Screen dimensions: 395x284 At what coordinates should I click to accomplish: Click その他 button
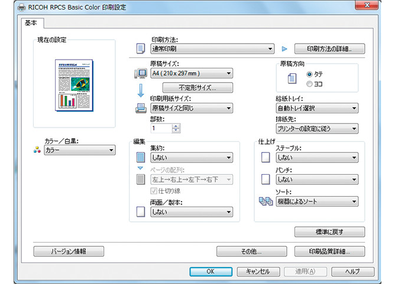251,251
